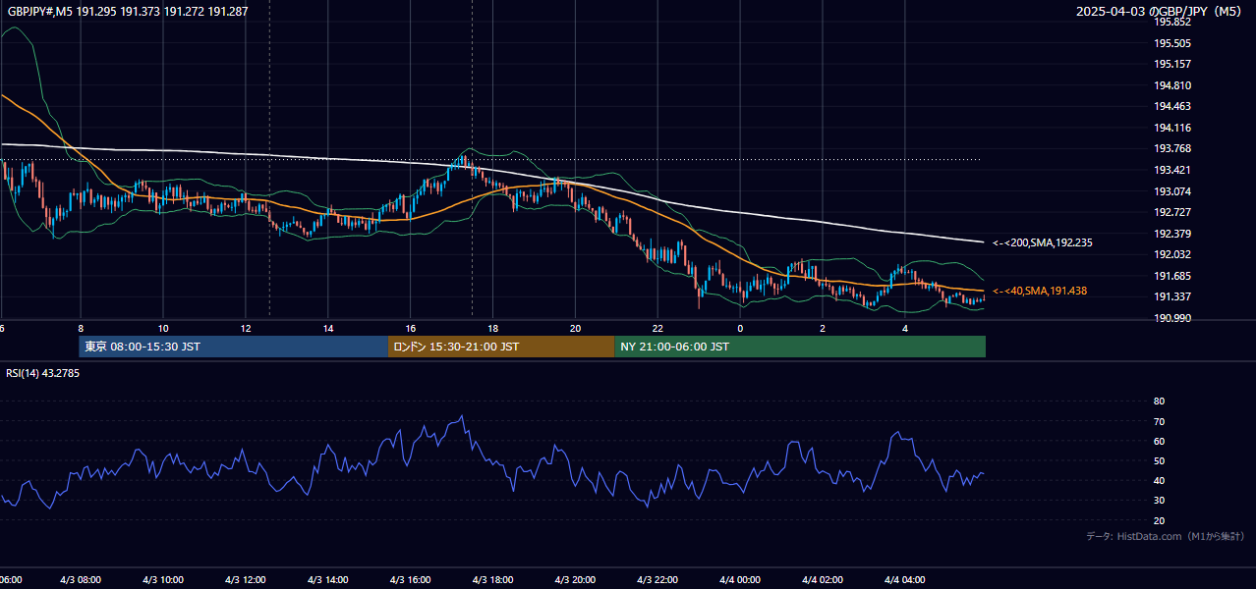Image resolution: width=1256 pixels, height=589 pixels.
Task: Click price axis value 195.852
Action: pyautogui.click(x=1172, y=22)
